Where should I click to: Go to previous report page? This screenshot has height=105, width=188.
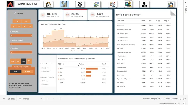pyautogui.click(x=47, y=99)
